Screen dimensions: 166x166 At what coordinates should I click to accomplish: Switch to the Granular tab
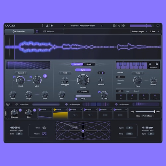(19, 32)
